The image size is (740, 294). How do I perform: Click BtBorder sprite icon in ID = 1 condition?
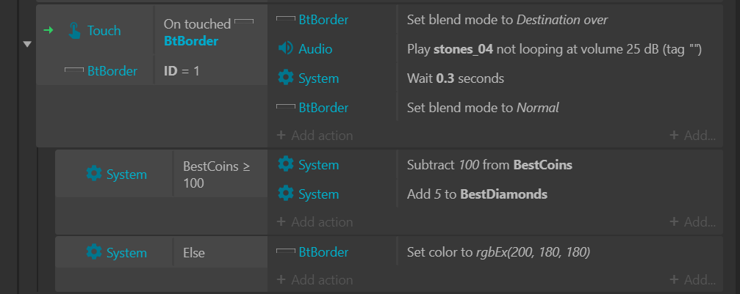74,70
